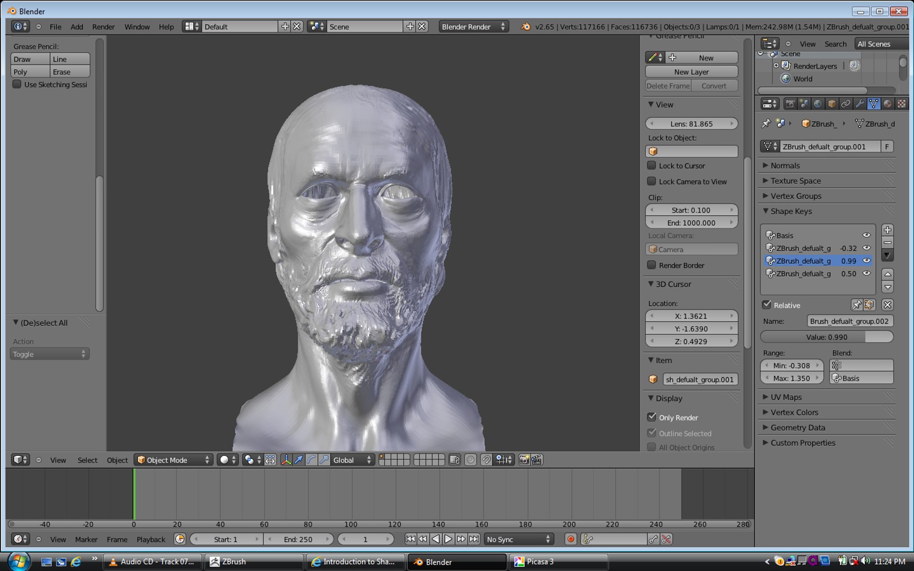This screenshot has width=914, height=571.
Task: Toggle proportional editing circle icon
Action: click(470, 460)
